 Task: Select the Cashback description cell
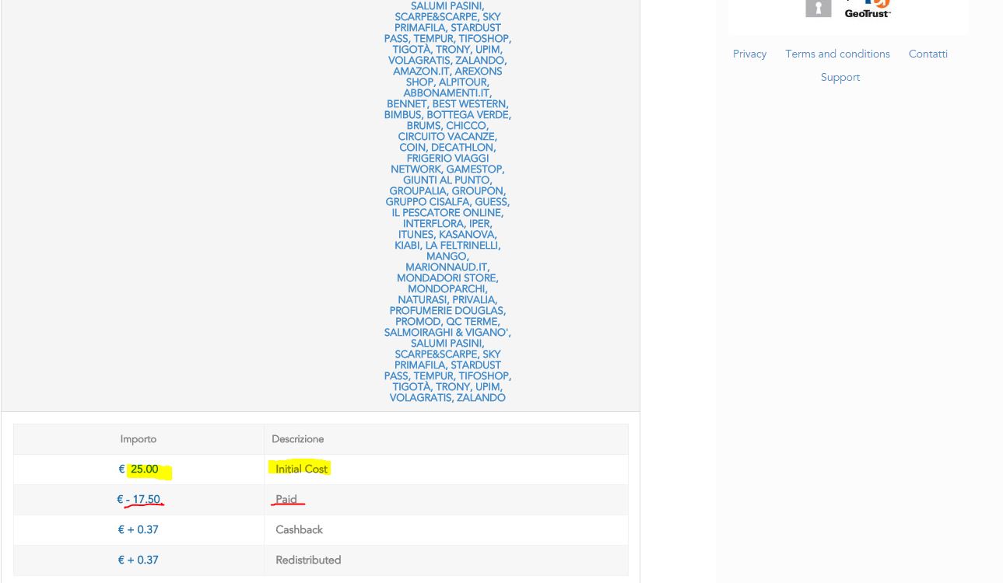[x=446, y=530]
